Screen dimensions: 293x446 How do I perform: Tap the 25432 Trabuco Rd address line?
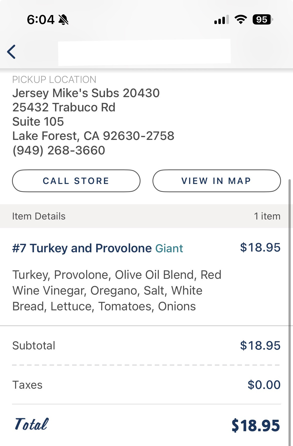64,107
